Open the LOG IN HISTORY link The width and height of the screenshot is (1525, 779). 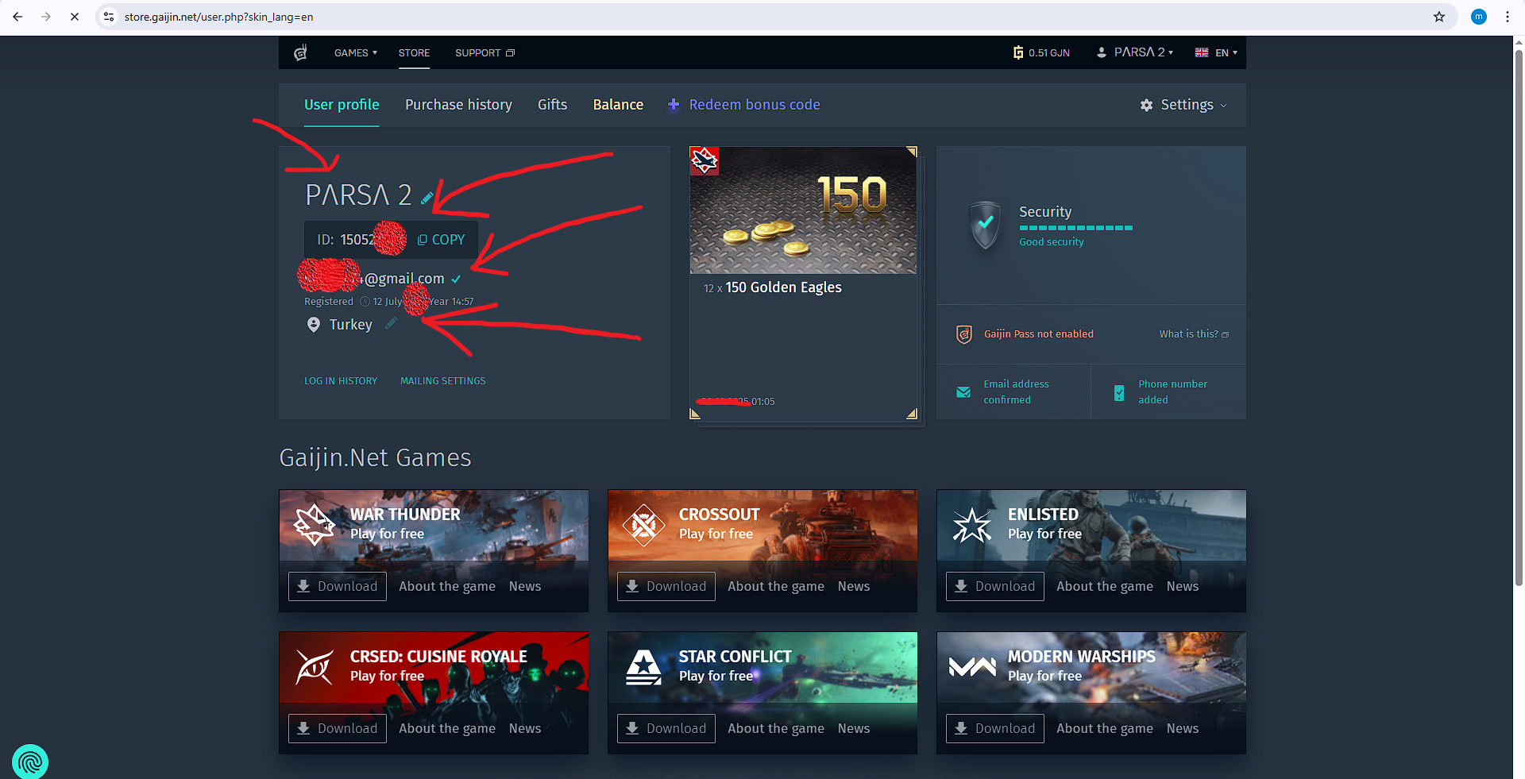pos(341,381)
